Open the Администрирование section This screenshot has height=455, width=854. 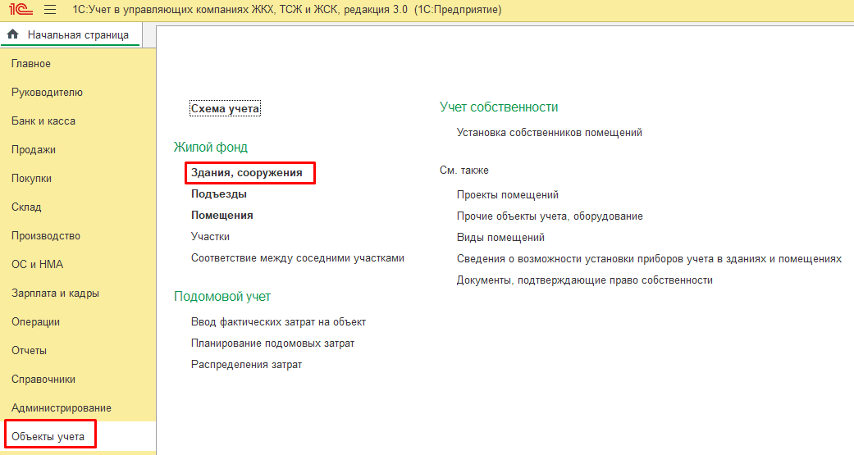pyautogui.click(x=62, y=408)
